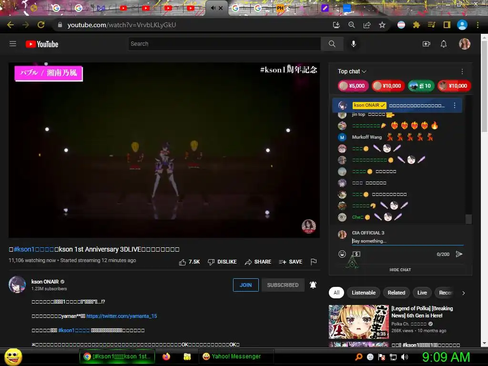
Task: Click the browser share page icon
Action: (x=367, y=25)
